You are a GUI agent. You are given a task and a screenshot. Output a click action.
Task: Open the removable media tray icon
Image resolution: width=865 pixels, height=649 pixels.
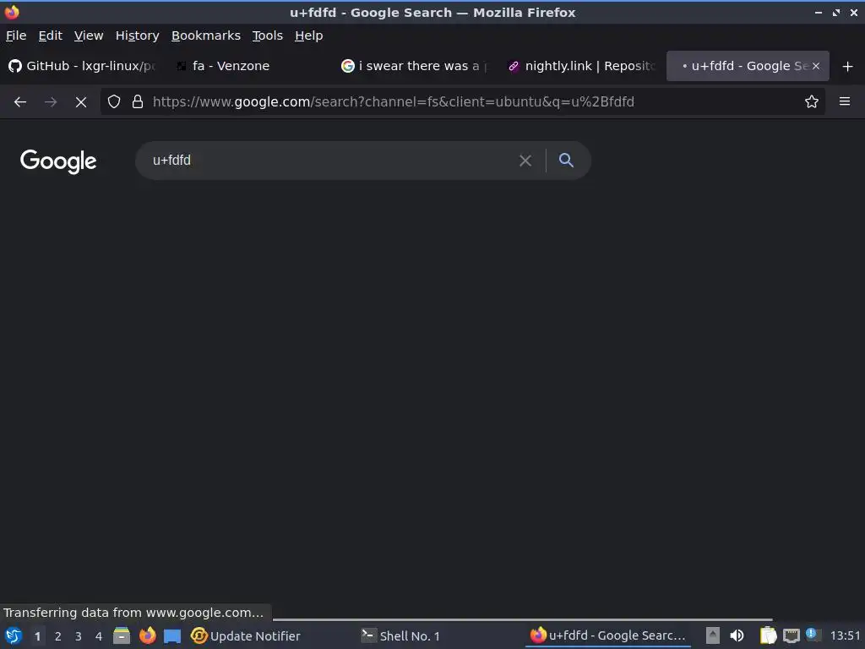coord(713,635)
